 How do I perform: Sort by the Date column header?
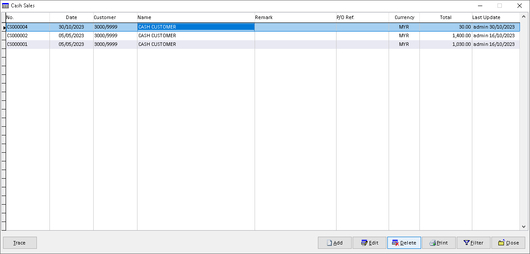pos(72,17)
